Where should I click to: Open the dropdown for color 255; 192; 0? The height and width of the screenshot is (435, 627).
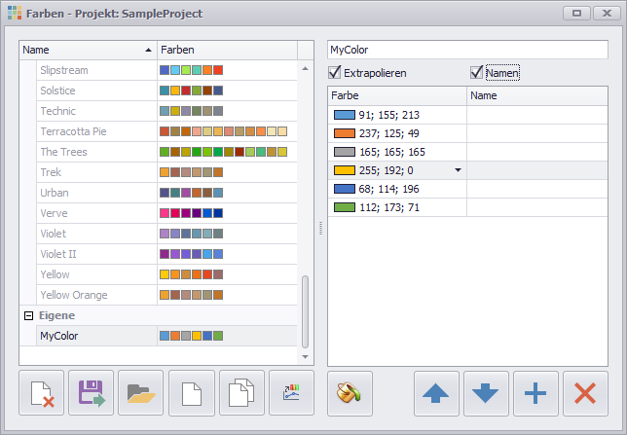458,170
